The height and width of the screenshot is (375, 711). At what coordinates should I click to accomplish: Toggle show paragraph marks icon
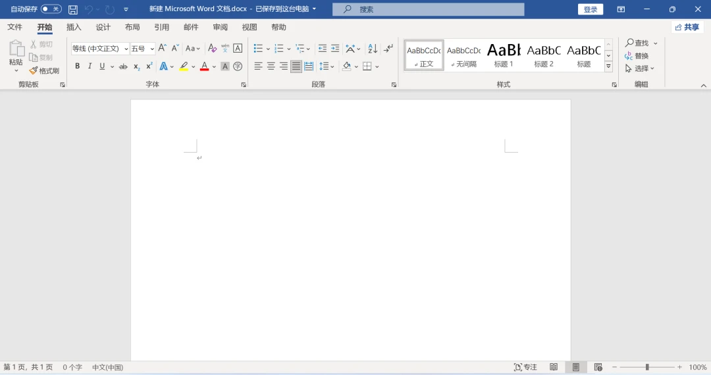pos(388,48)
